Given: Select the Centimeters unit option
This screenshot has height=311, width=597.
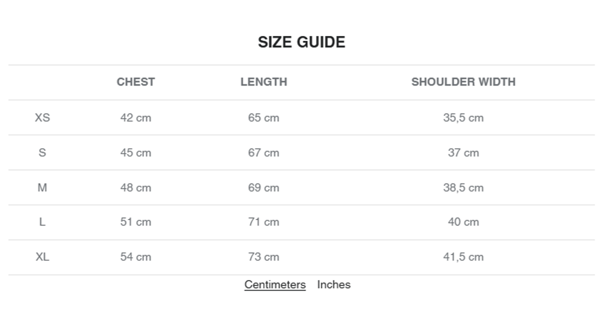Looking at the screenshot, I should (275, 285).
